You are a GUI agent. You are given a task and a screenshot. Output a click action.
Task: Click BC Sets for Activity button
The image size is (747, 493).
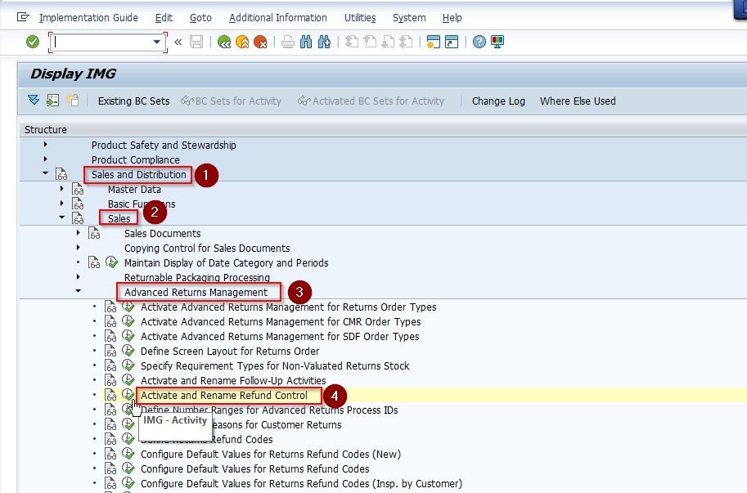tap(231, 101)
